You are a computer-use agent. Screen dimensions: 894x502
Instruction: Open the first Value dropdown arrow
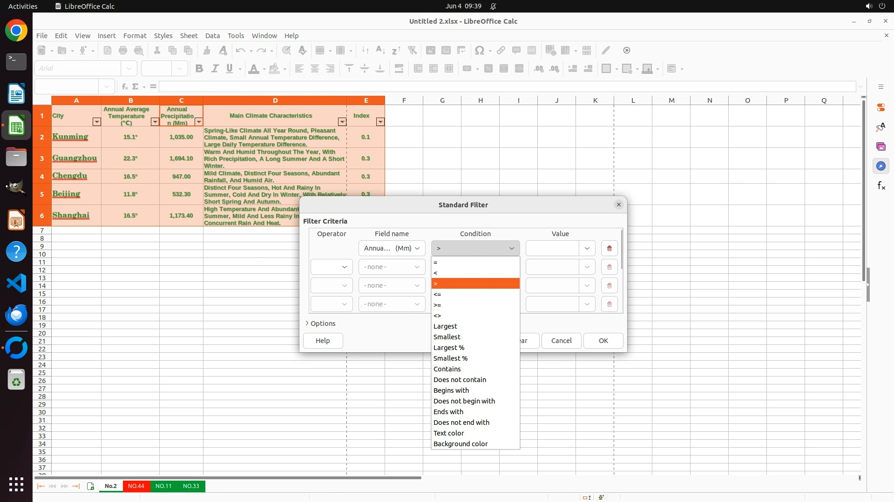tap(587, 248)
